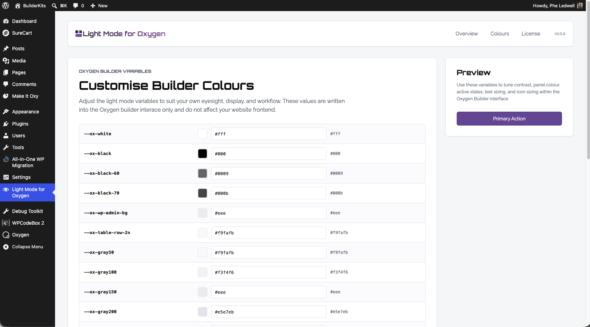This screenshot has width=590, height=327.
Task: Click the All-in-One WP Migration icon
Action: tap(6, 159)
